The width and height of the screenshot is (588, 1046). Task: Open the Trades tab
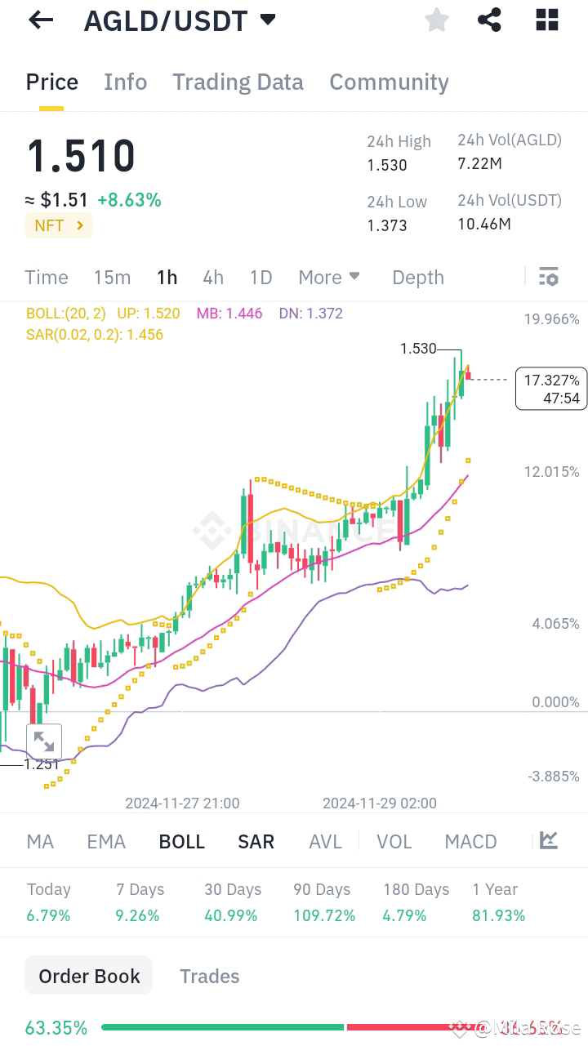pos(209,975)
